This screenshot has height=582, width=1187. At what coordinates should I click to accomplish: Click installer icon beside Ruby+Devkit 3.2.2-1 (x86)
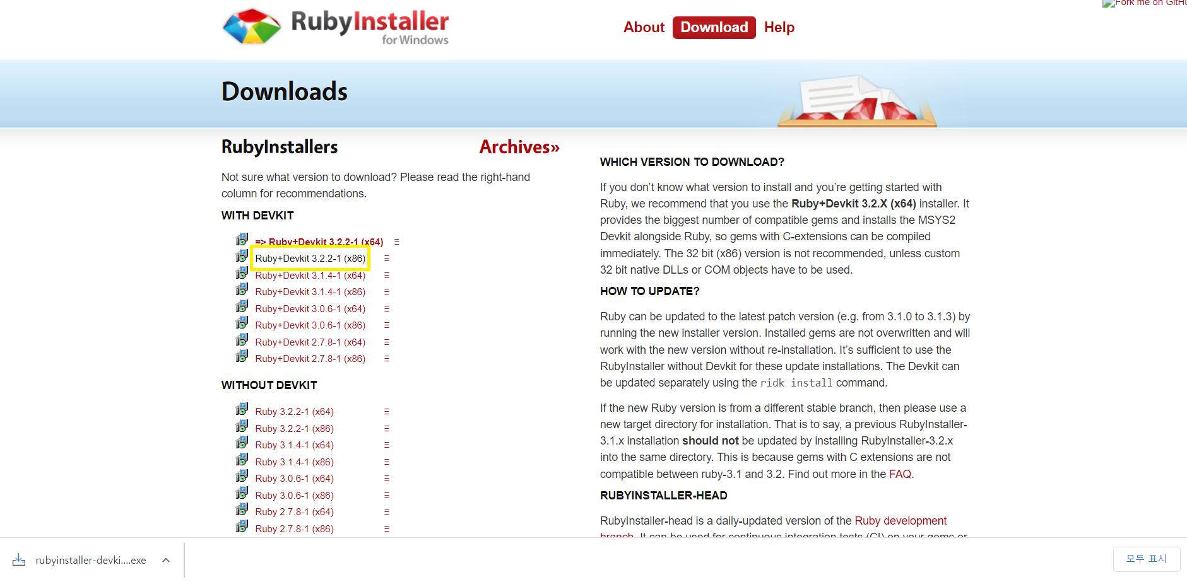coord(242,256)
